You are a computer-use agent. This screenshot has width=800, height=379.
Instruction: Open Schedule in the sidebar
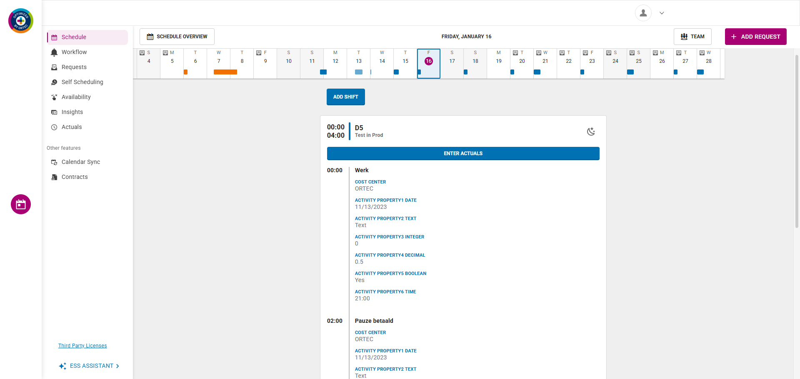coord(87,37)
